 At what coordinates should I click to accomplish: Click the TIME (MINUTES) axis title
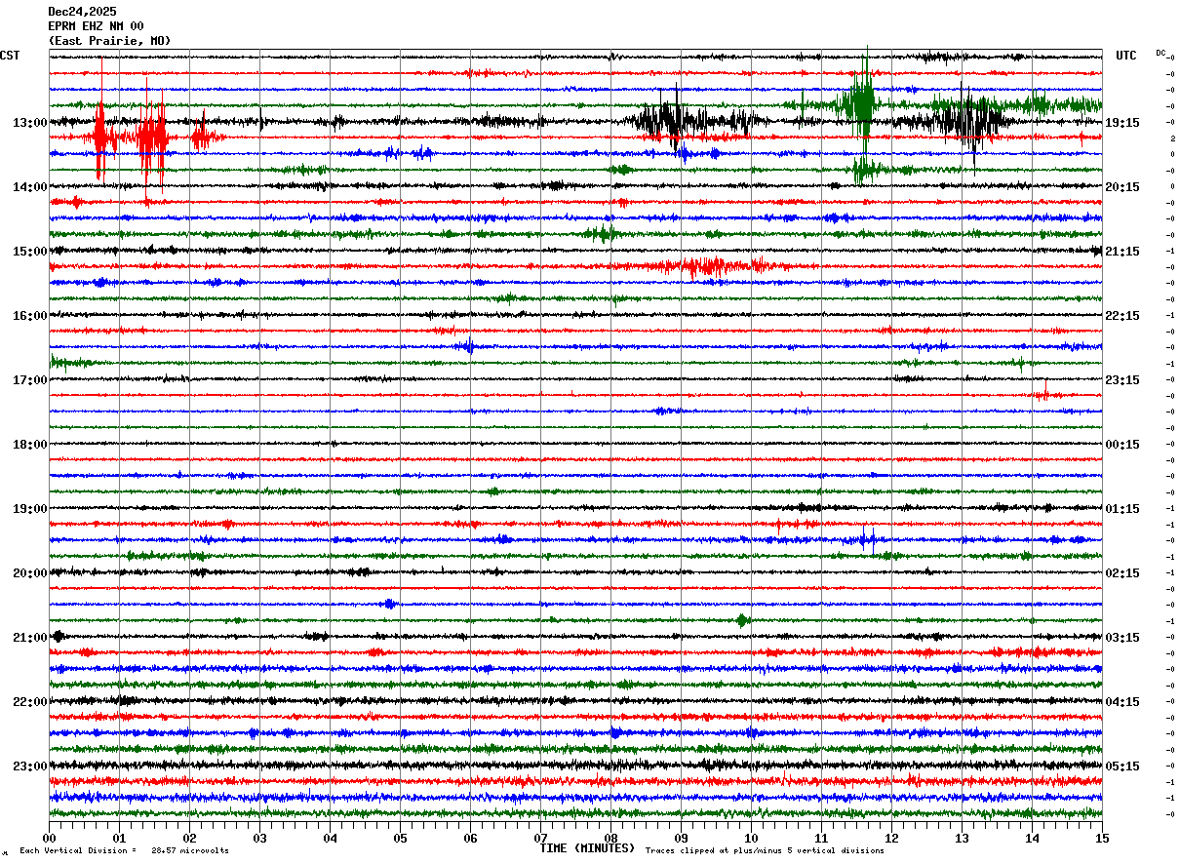[587, 848]
